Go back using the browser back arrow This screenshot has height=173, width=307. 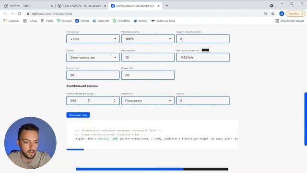point(5,13)
